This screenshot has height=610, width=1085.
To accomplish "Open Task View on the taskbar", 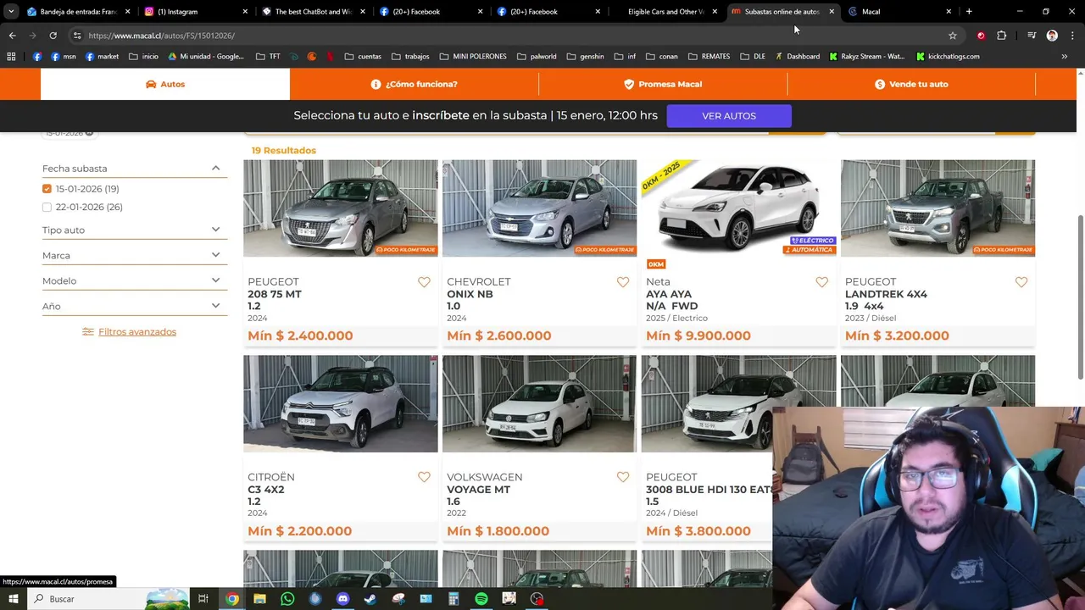I will click(x=203, y=599).
